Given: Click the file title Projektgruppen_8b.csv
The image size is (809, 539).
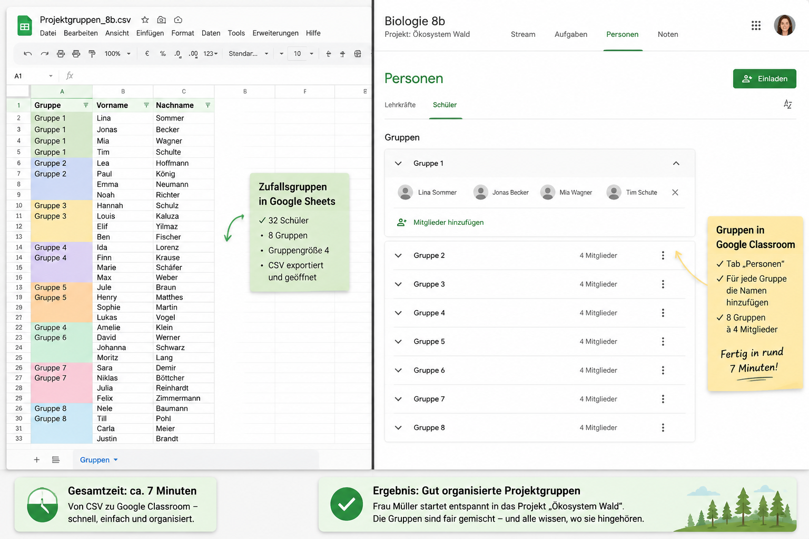Looking at the screenshot, I should point(85,20).
